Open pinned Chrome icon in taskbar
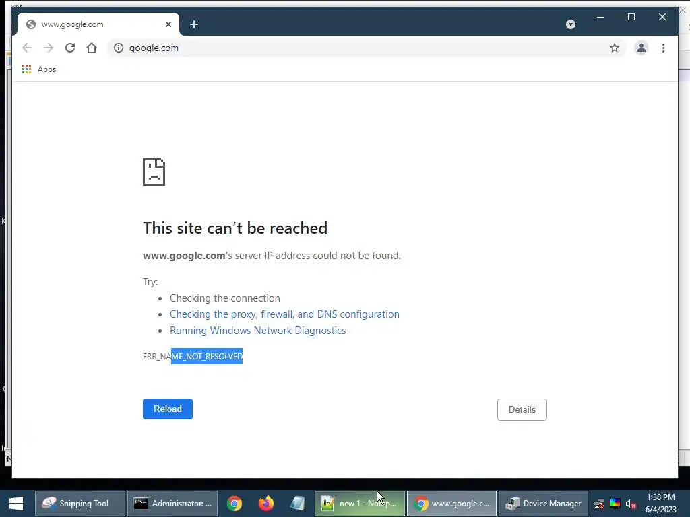690x517 pixels. point(234,504)
